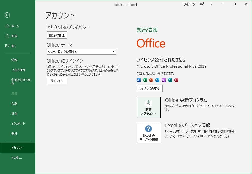The width and height of the screenshot is (252, 174).
Task: Select 新規 in the left navigation
Action: (14, 36)
